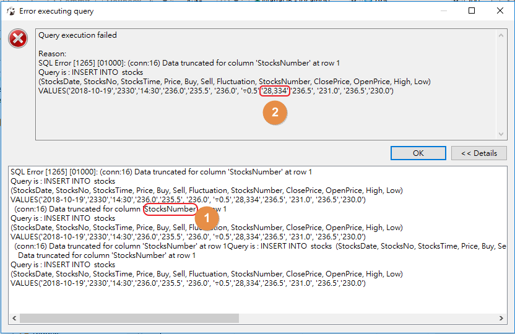Maximize the Error executing query dialog

472,11
